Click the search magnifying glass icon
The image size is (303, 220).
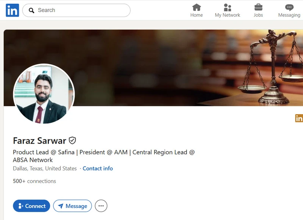[x=31, y=10]
